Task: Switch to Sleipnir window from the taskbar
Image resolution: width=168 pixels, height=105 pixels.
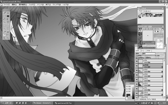Action: (x=43, y=103)
